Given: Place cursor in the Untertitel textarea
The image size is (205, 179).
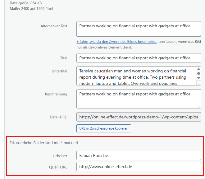Looking at the screenshot, I should pyautogui.click(x=136, y=76).
